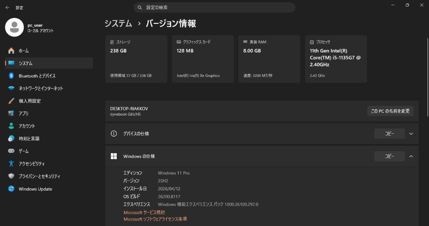429x226 pixels.
Task: Open the 時刻と言語 clock icon
Action: click(x=11, y=139)
